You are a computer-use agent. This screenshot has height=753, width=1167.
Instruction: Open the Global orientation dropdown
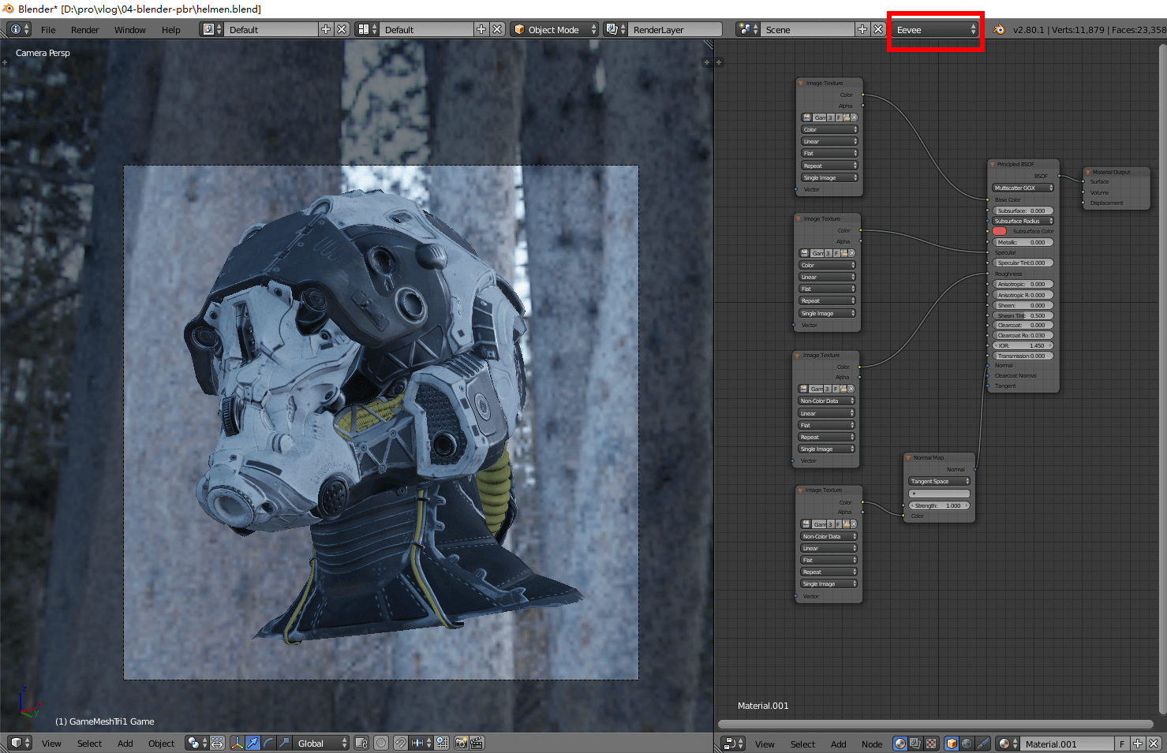click(321, 743)
